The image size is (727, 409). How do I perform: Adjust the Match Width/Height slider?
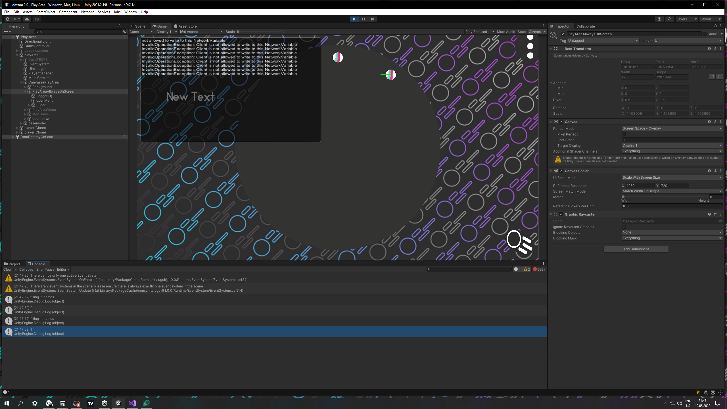tap(623, 197)
